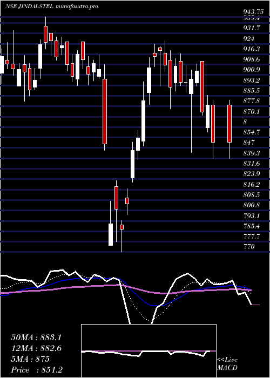The height and width of the screenshot is (378, 270).
Task: Click the lowest white candle near 777.7
Action: 111,234
